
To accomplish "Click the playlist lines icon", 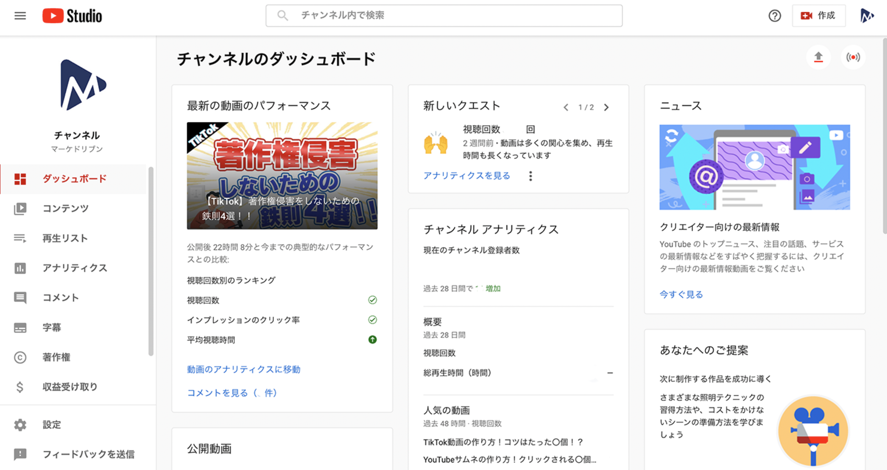I will tap(20, 238).
